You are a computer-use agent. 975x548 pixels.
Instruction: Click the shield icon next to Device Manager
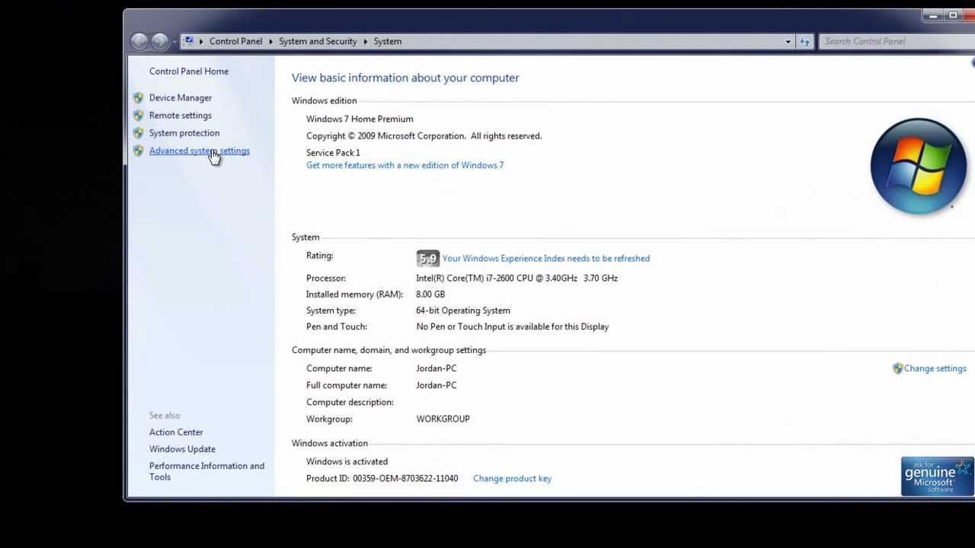[138, 97]
